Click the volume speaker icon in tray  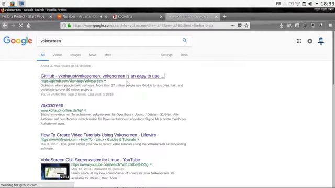(310, 4)
